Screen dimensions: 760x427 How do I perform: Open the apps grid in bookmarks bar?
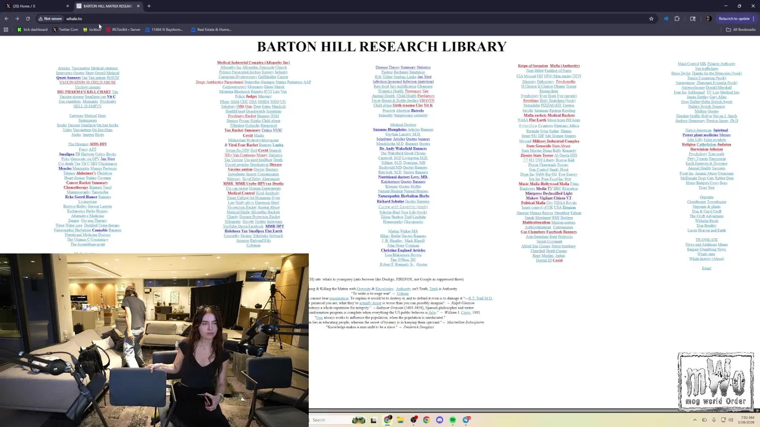[x=6, y=29]
